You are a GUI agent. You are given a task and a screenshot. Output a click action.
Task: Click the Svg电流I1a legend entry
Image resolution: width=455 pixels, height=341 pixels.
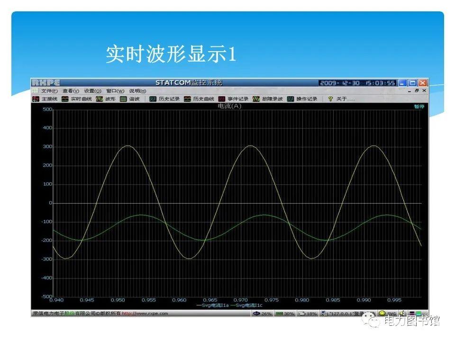coord(213,305)
